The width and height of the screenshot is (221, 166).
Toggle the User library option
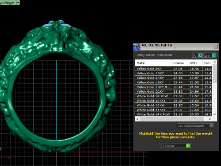click(210, 55)
